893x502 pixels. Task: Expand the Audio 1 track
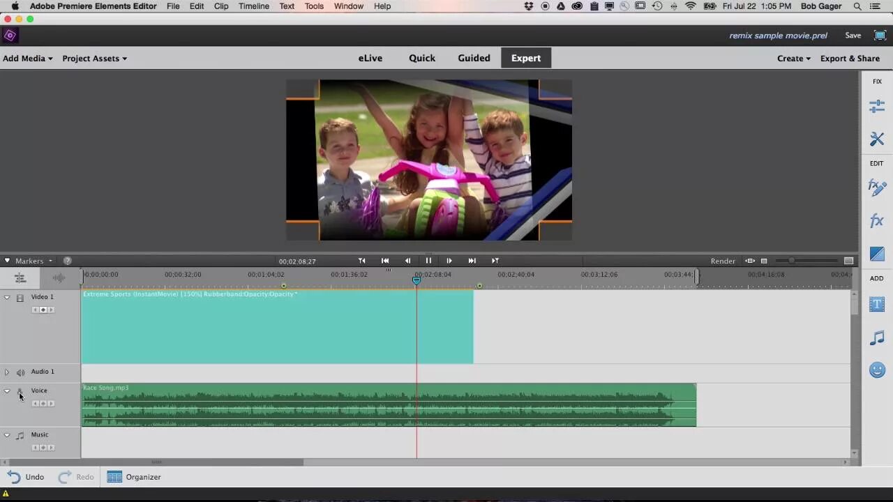(x=7, y=372)
